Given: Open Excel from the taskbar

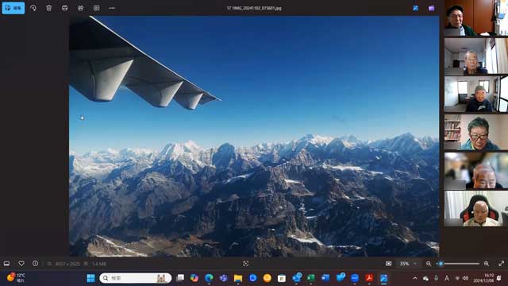Looking at the screenshot, I should click(311, 278).
